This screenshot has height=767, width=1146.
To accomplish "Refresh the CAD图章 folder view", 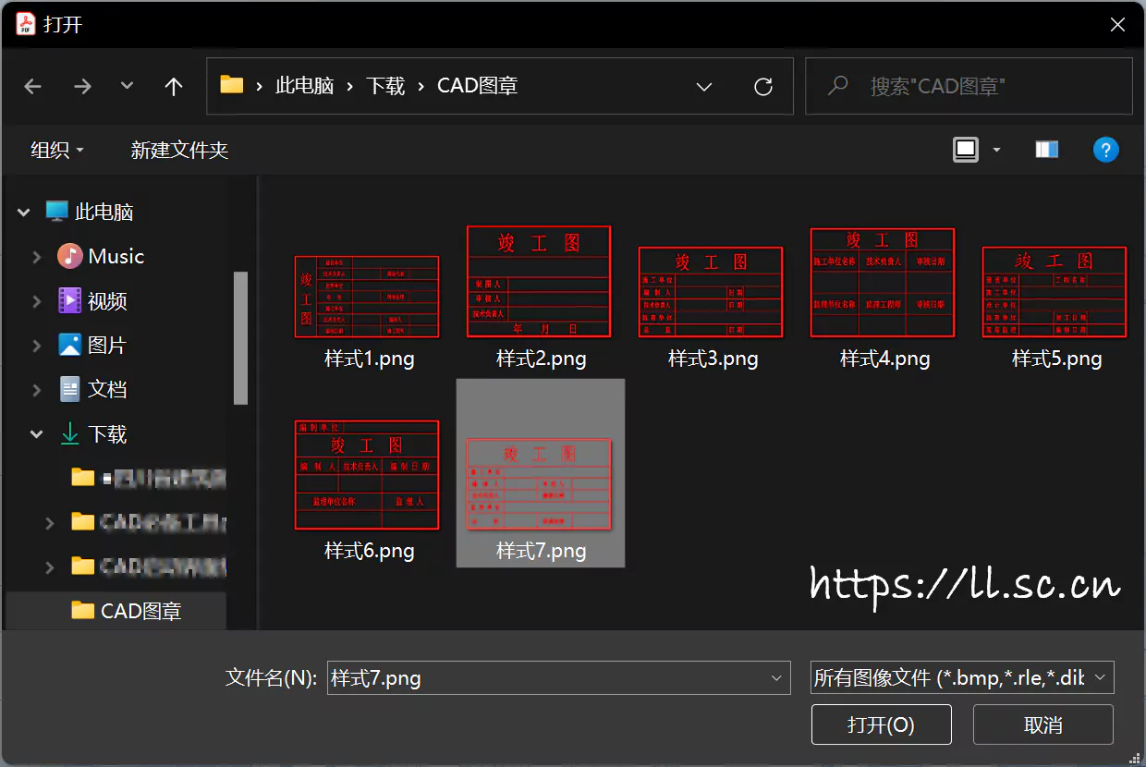I will tap(763, 87).
